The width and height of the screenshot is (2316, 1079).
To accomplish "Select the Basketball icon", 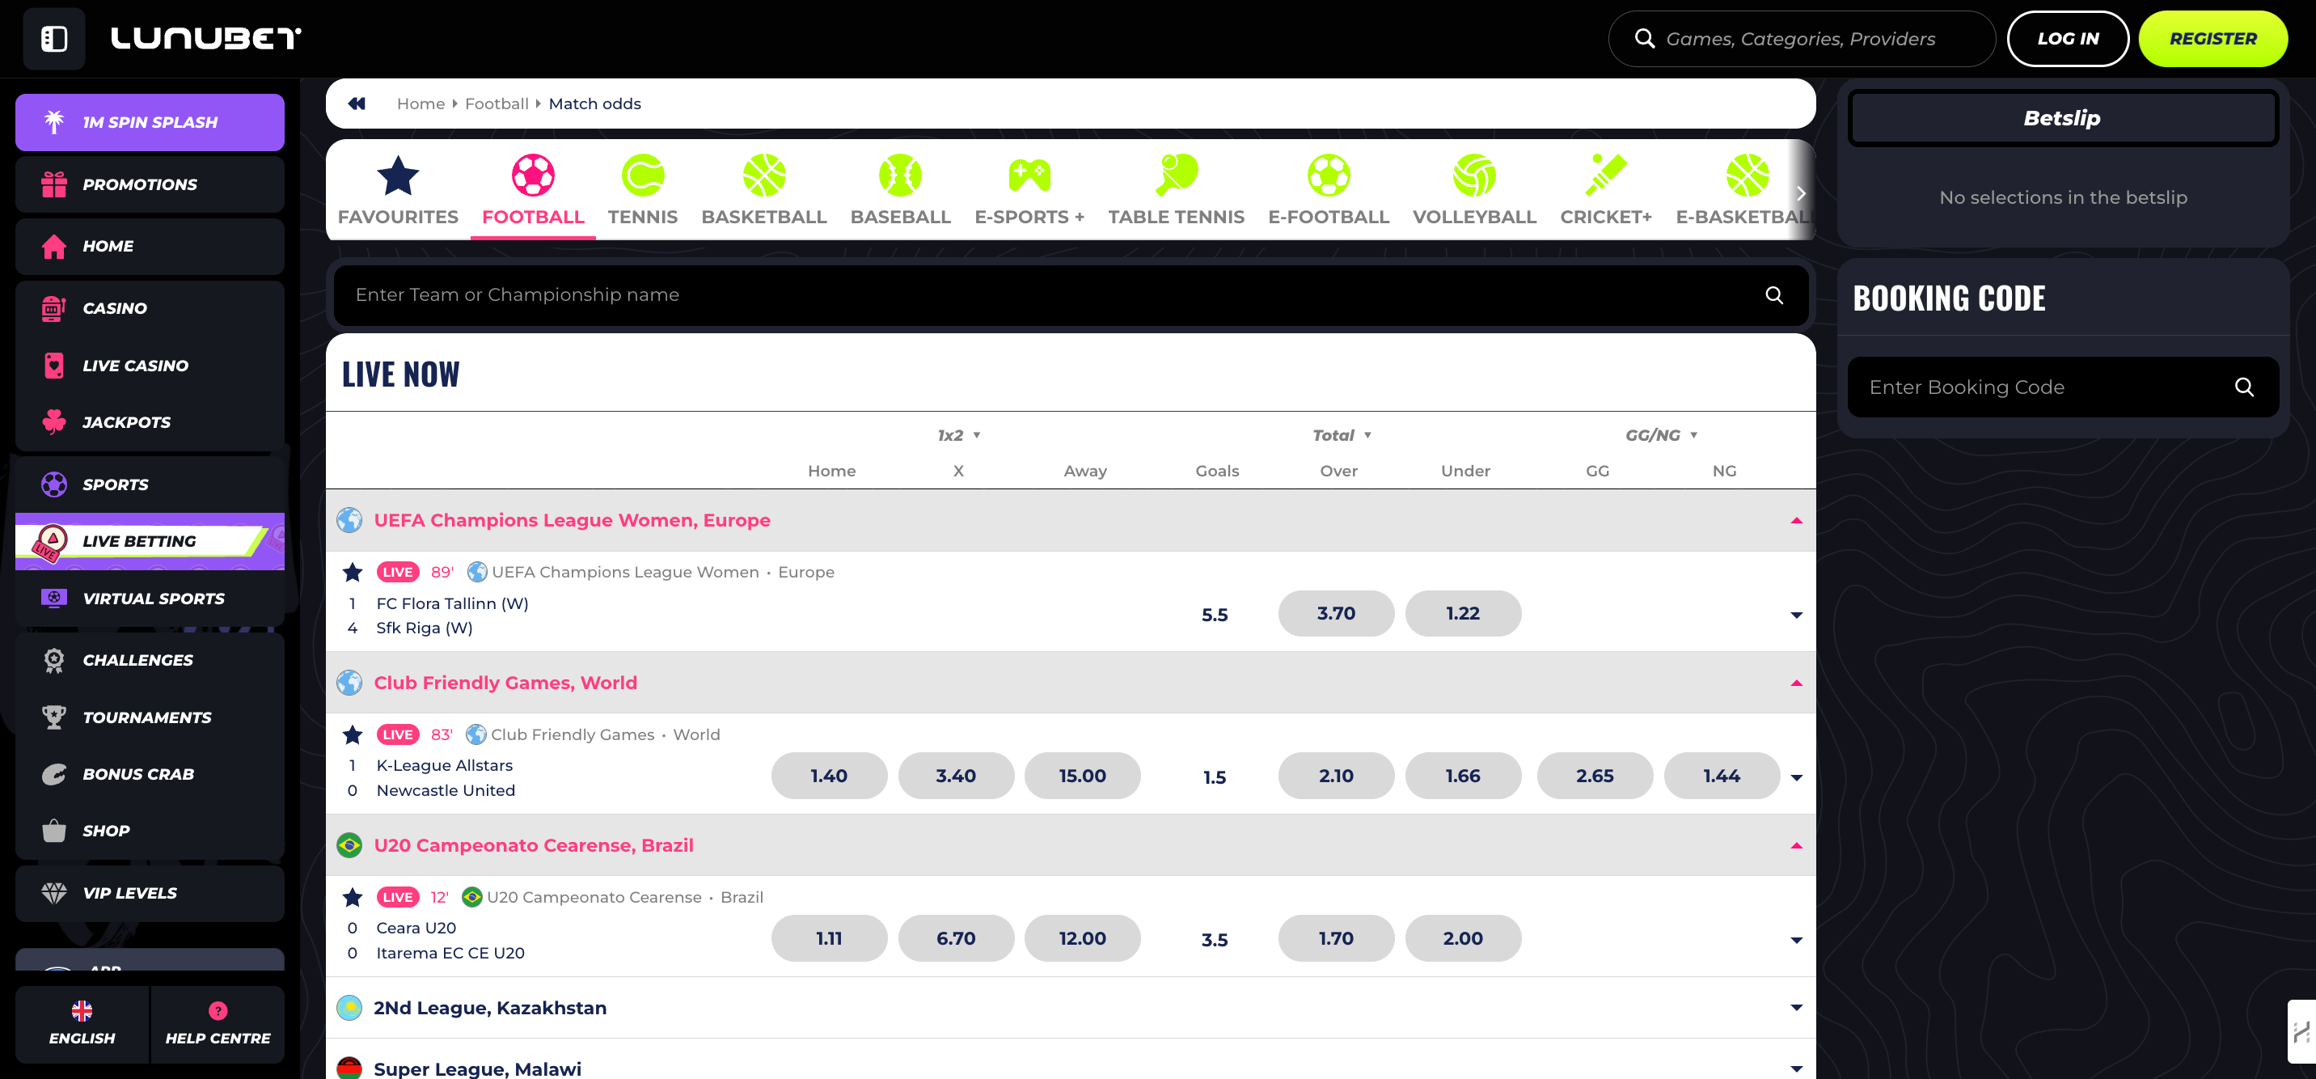I will tap(764, 176).
